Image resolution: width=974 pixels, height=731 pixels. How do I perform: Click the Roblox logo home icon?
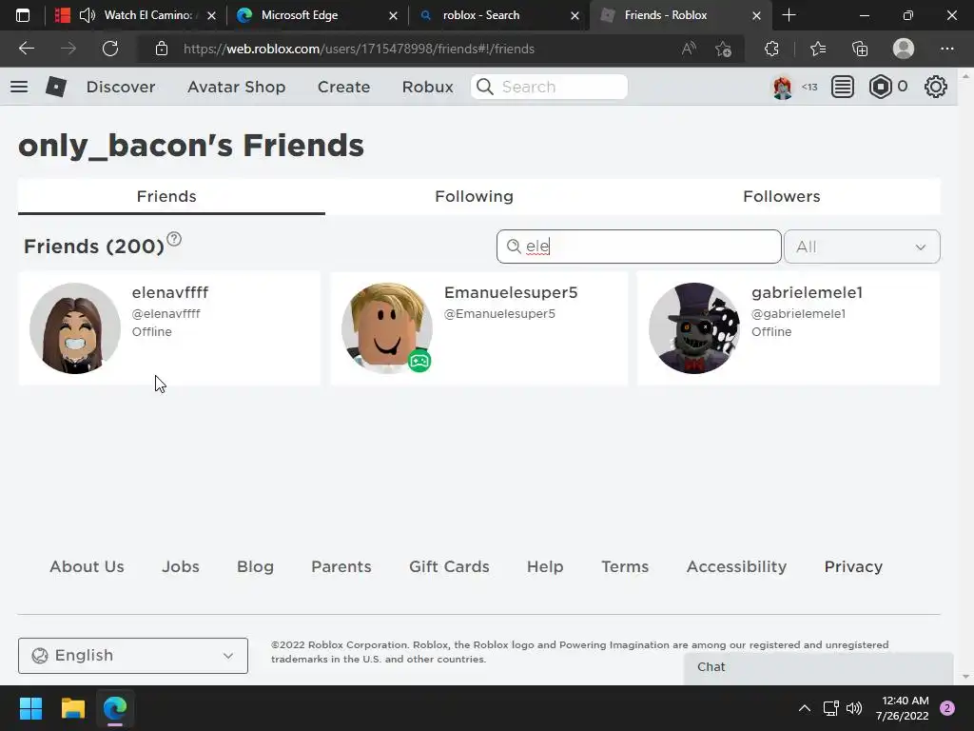tap(56, 87)
